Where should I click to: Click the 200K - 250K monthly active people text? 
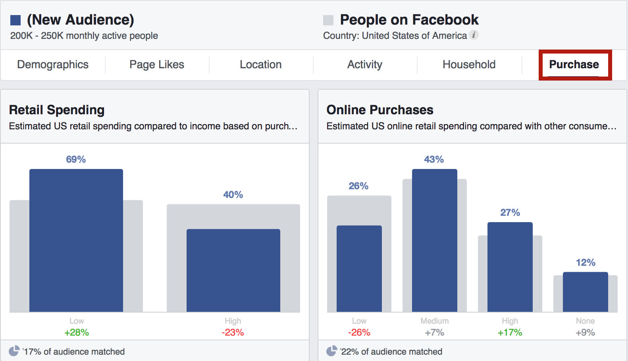pyautogui.click(x=84, y=36)
